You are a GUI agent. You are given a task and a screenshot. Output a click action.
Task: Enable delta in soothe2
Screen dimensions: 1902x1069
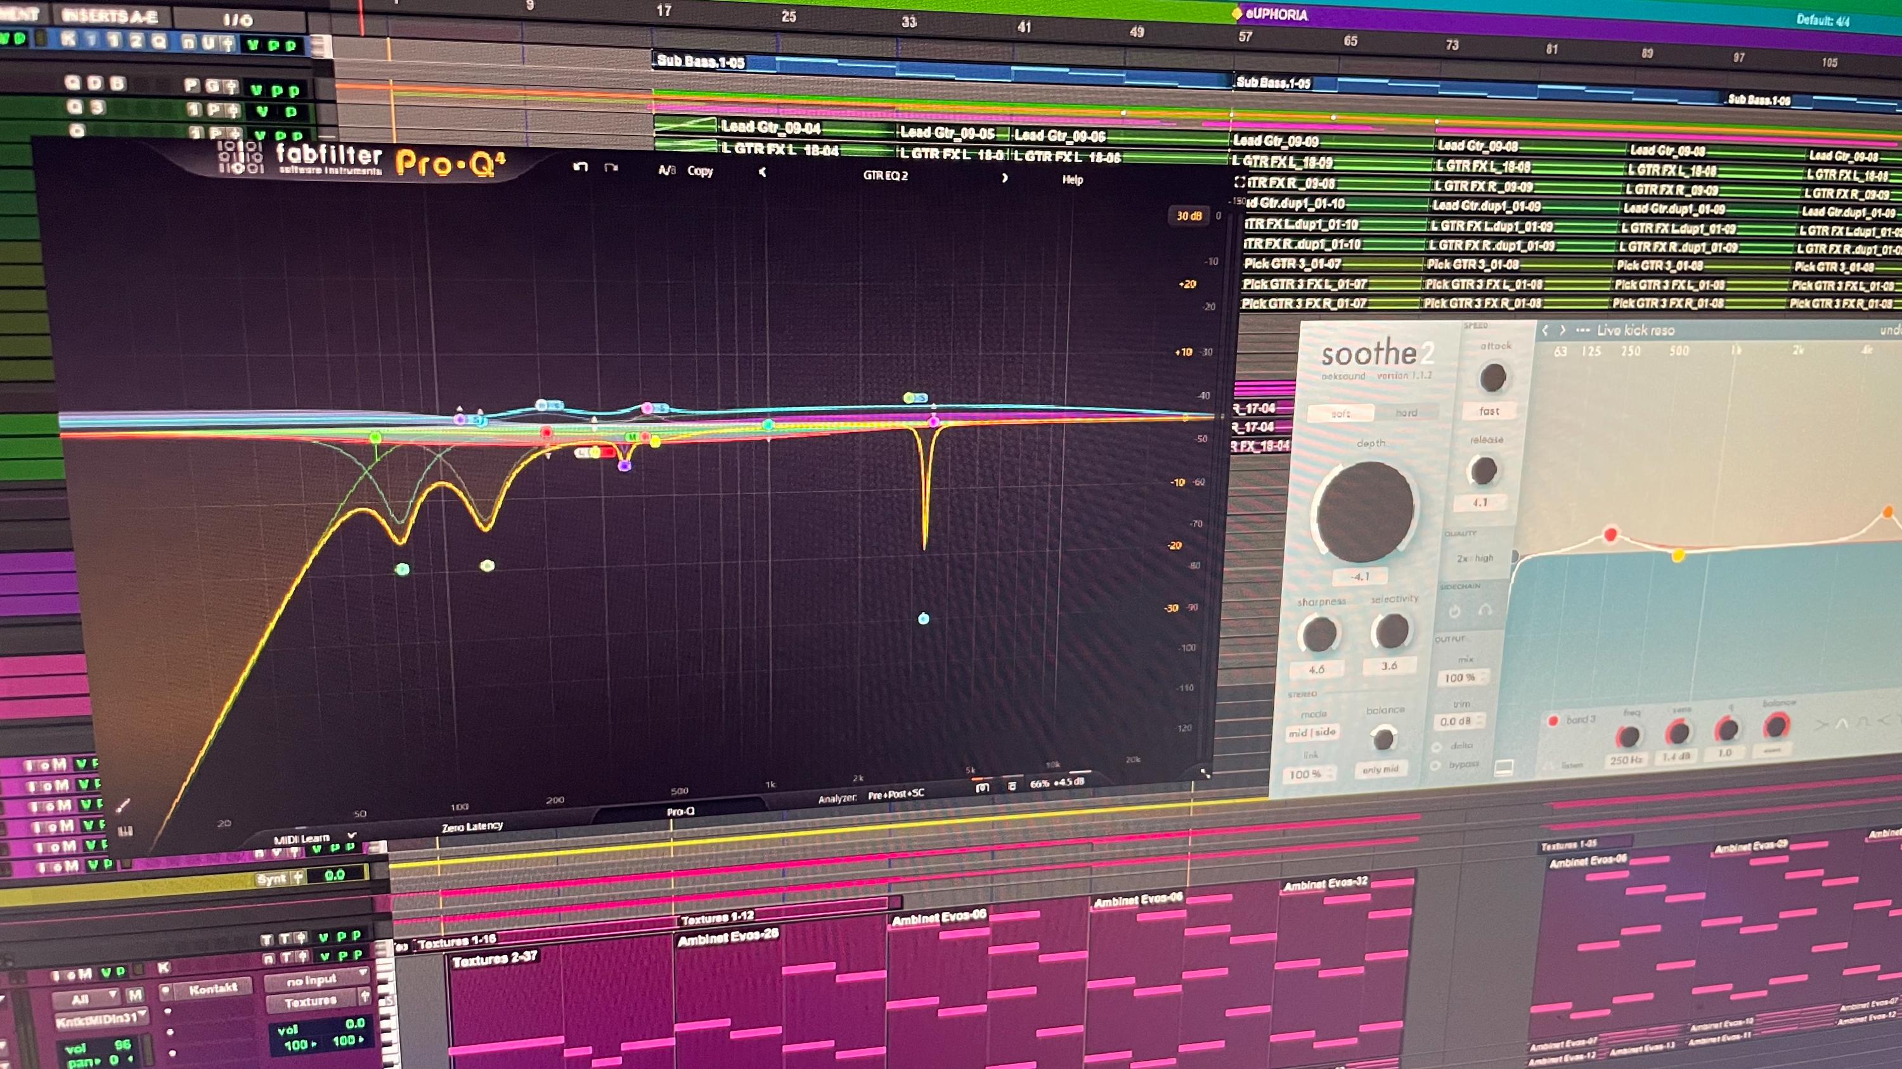coord(1436,747)
